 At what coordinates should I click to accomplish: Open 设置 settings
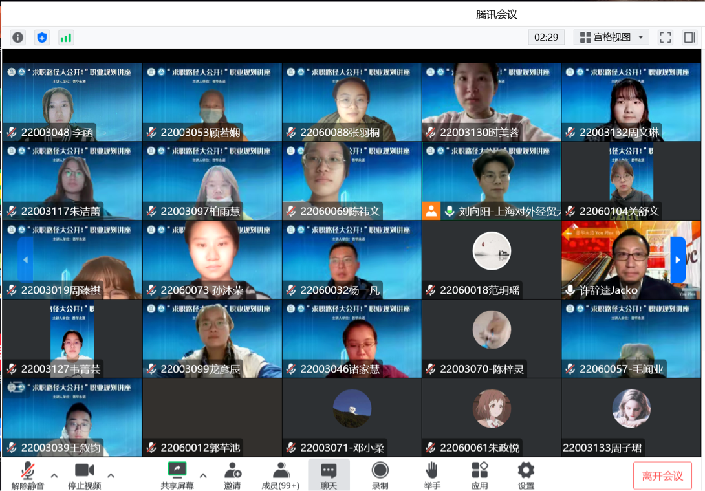point(526,474)
